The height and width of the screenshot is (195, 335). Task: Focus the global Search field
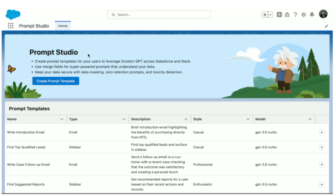tap(159, 15)
